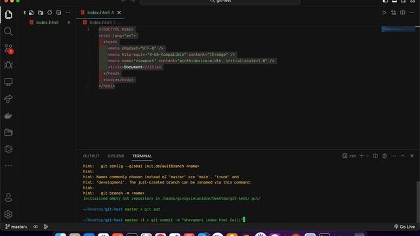The height and width of the screenshot is (236, 420).
Task: Show additional views ellipsis in activity bar
Action: tap(9, 166)
